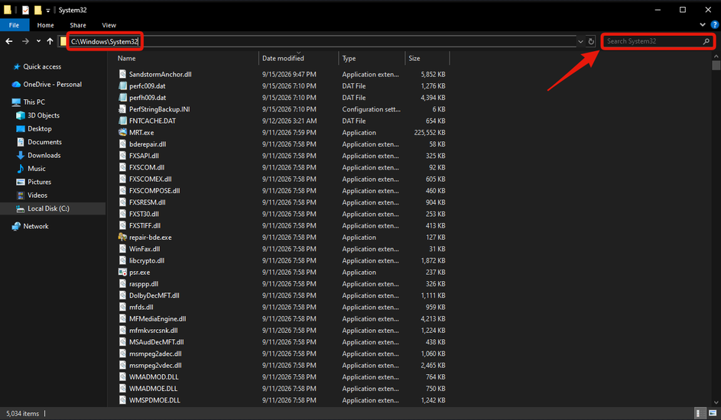Viewport: 721px width, 420px height.
Task: Open Documents in the navigation pane
Action: pos(44,142)
